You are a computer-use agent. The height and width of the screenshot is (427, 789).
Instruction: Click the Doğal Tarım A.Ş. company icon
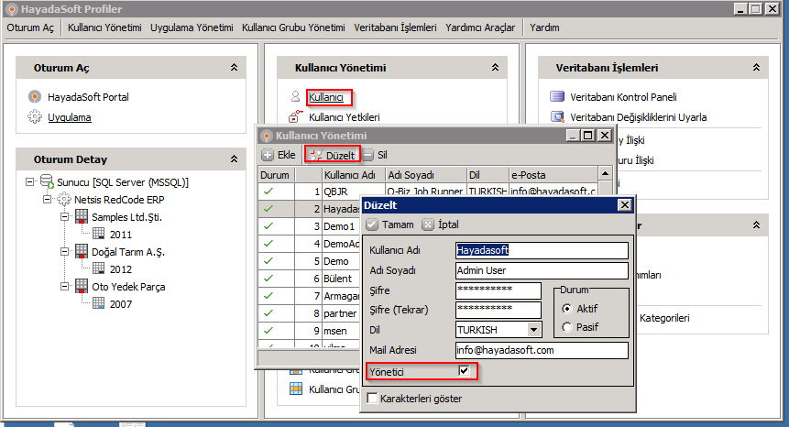tap(82, 251)
